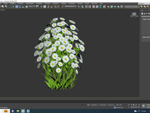Click Z coordinate input field
Screen dimensions: 150x113
(x=112, y=105)
